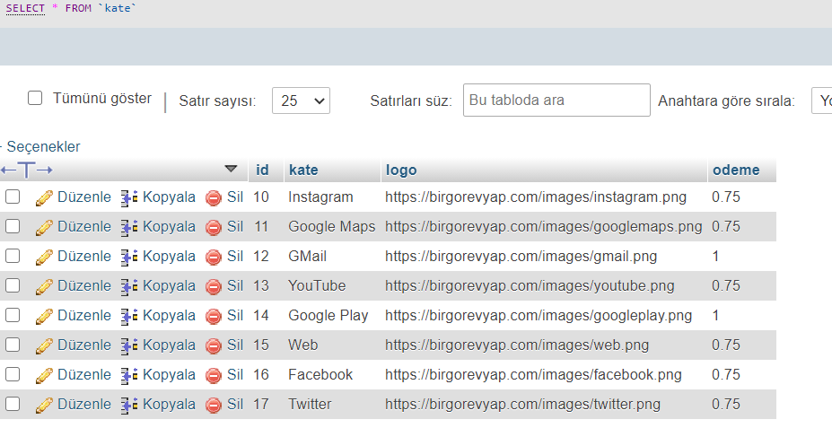Click the copy icon in Facebook row
The width and height of the screenshot is (832, 437).
(x=129, y=376)
